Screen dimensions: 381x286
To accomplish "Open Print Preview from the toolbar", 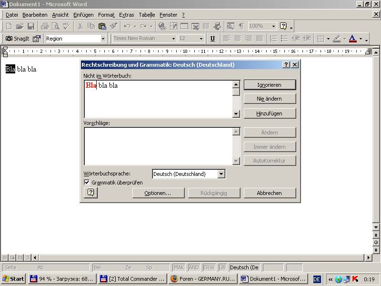I will click(56, 26).
